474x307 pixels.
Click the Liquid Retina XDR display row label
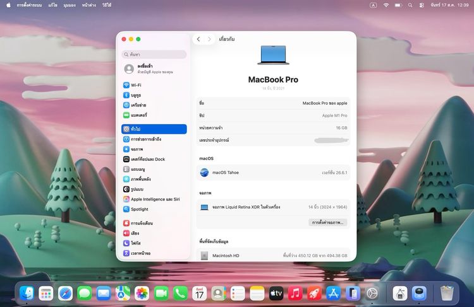tap(246, 207)
